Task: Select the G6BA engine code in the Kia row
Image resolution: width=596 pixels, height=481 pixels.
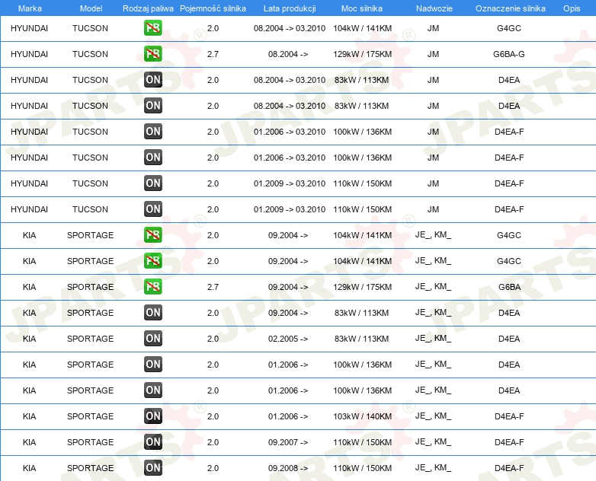Action: (509, 287)
